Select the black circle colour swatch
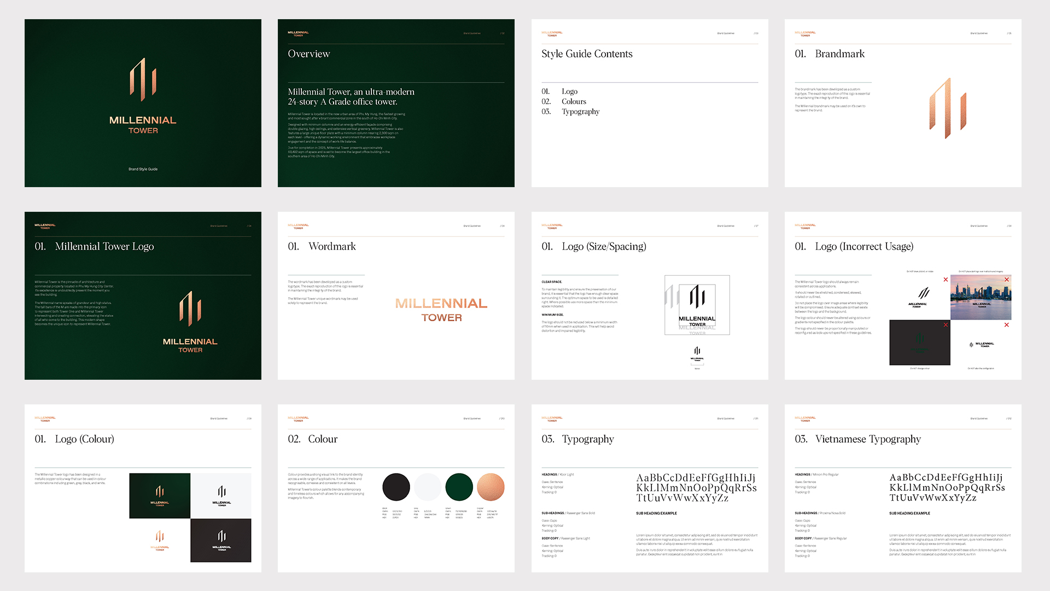The height and width of the screenshot is (591, 1050). pyautogui.click(x=396, y=487)
